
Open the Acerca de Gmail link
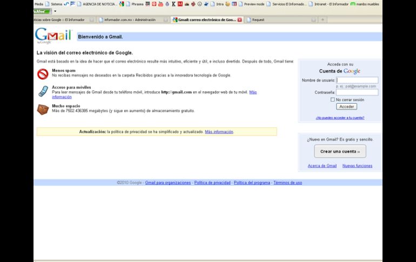(322, 166)
